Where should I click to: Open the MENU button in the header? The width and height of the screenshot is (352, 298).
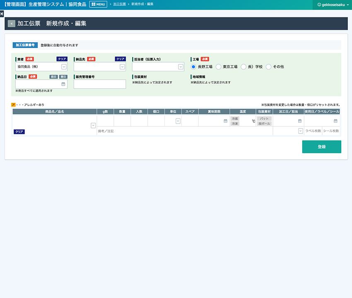(x=98, y=4)
